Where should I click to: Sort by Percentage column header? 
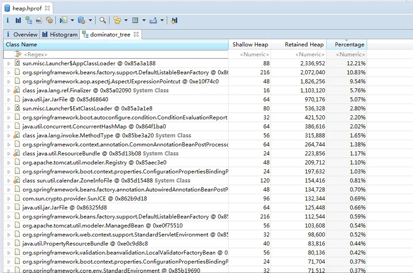[347, 44]
